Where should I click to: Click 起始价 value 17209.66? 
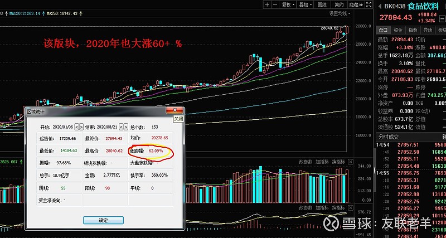[67, 138]
